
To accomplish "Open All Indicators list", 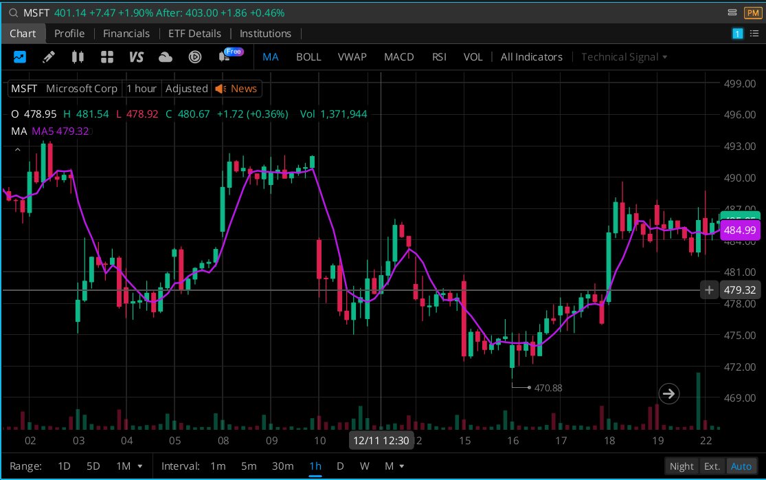I will click(532, 56).
